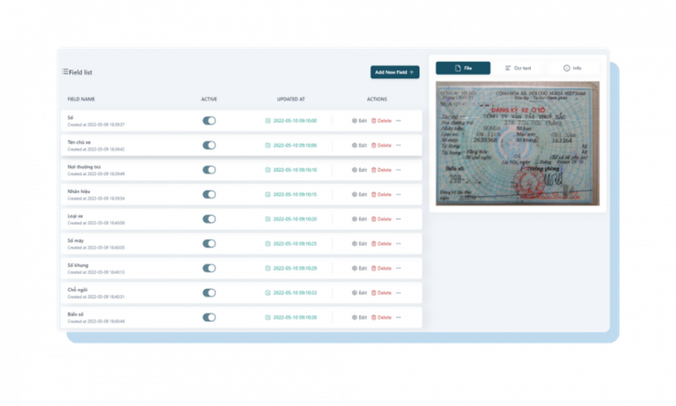
Task: Open the Ocr text tab
Action: (518, 68)
